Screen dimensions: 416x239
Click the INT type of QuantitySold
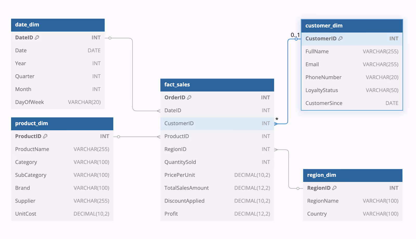(266, 162)
